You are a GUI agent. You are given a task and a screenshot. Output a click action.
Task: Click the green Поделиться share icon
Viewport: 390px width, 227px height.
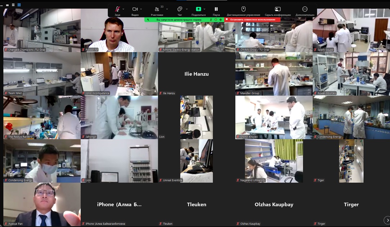198,9
